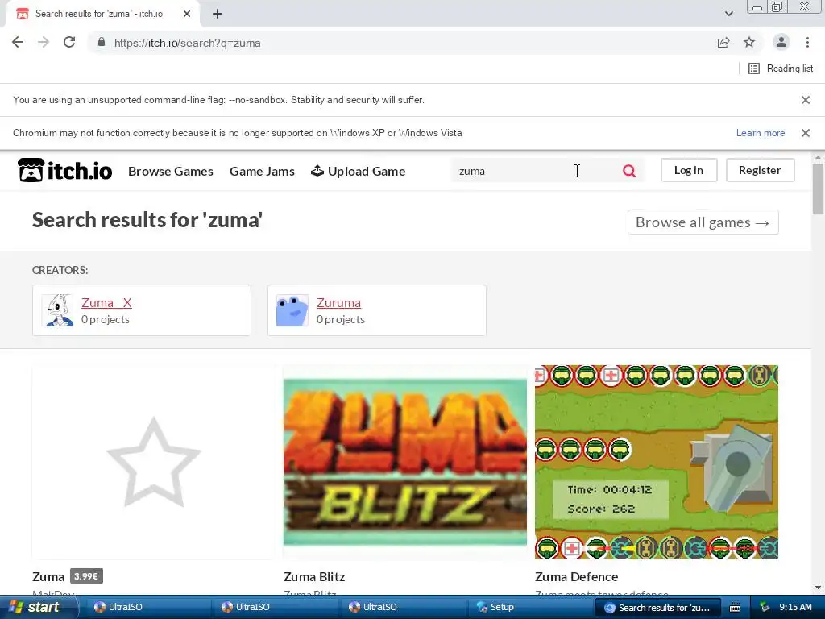Open a new tab with plus icon
The height and width of the screenshot is (619, 825).
click(218, 14)
